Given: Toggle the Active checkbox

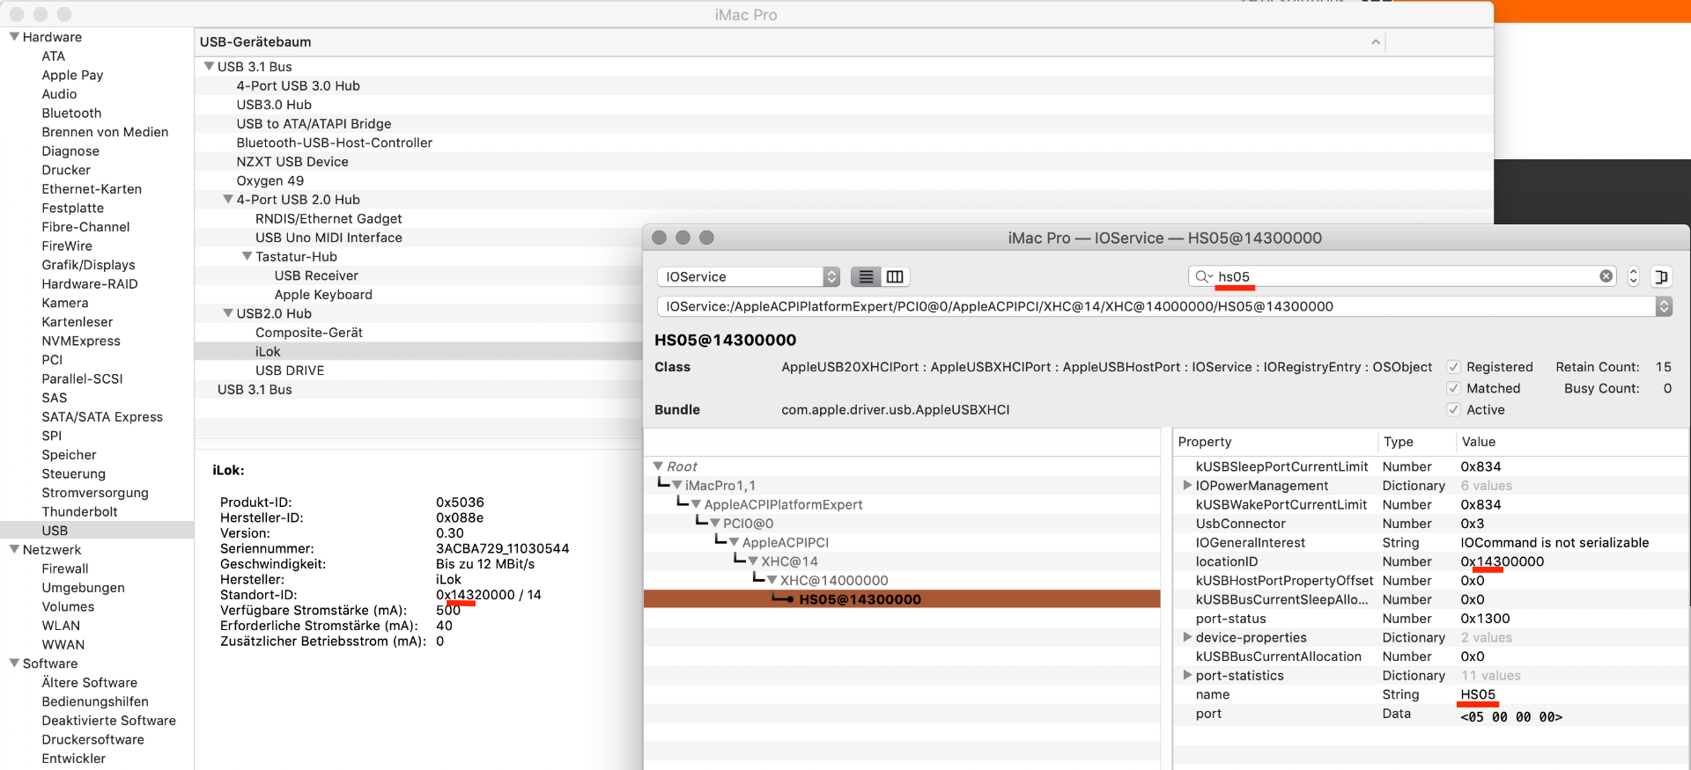Looking at the screenshot, I should click(x=1453, y=410).
